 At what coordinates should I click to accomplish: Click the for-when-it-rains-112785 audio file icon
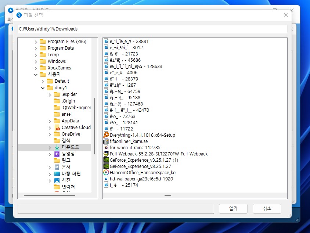[106, 147]
